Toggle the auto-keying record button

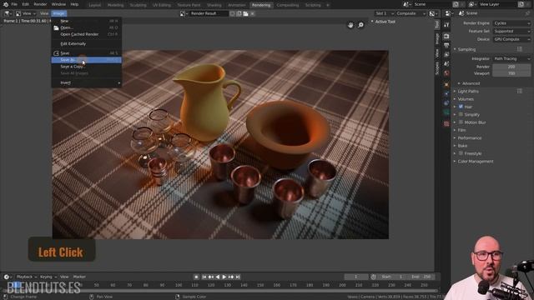(x=196, y=277)
